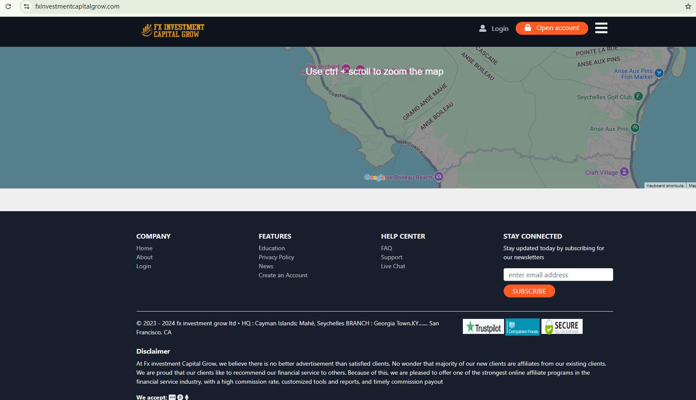Open Keyboard shortcuts on the map

pos(665,186)
